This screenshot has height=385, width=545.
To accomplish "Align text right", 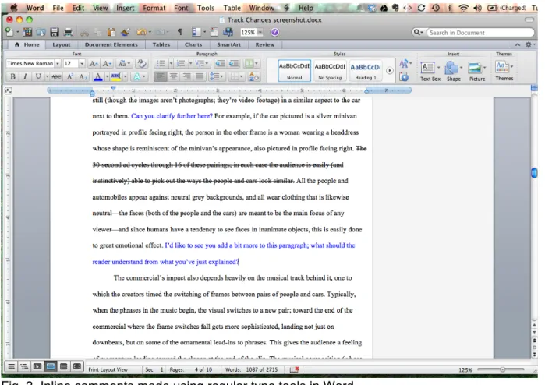I will 186,77.
